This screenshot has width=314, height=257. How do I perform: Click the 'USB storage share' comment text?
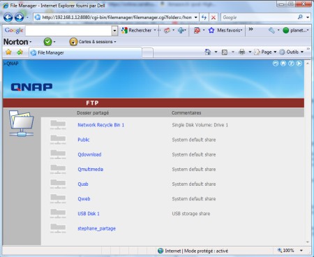tap(191, 214)
